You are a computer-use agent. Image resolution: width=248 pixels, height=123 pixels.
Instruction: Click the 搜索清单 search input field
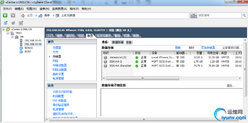tap(219, 15)
